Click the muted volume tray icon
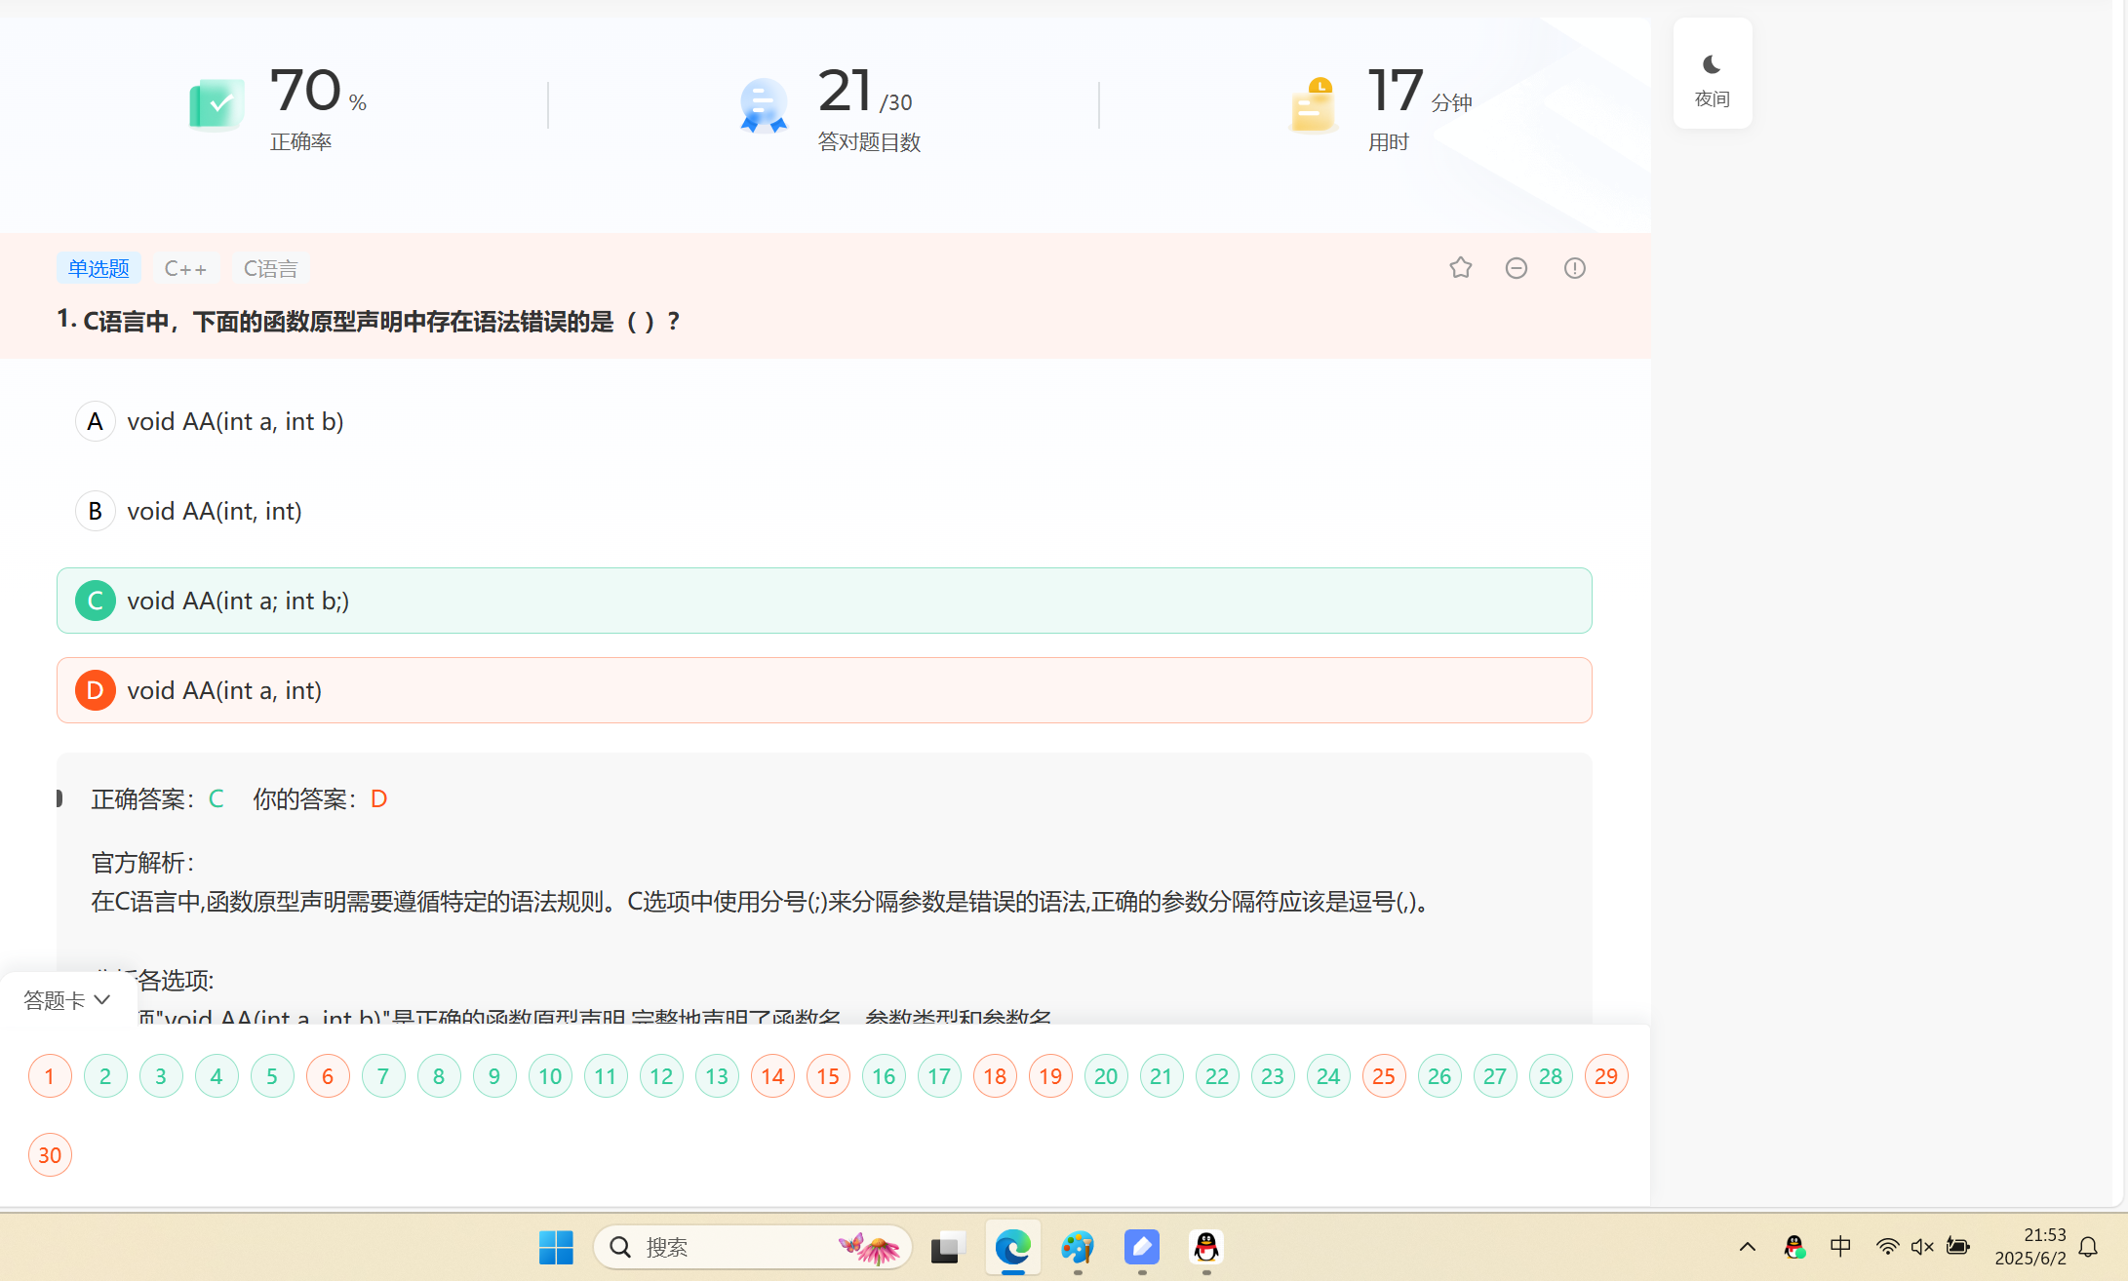This screenshot has height=1281, width=2128. pyautogui.click(x=1921, y=1247)
